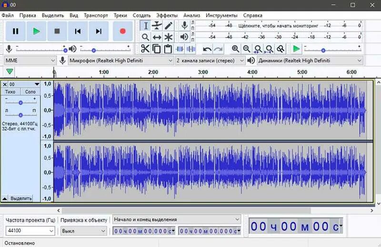Click the 3:00 mark on timeline ruler

[x=203, y=72]
